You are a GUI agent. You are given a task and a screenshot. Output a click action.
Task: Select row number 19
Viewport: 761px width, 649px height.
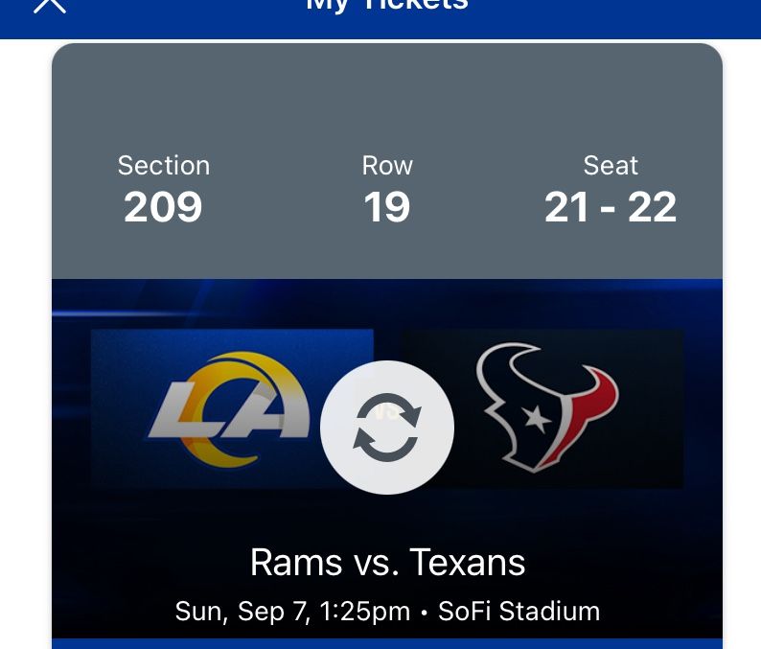[x=387, y=207]
